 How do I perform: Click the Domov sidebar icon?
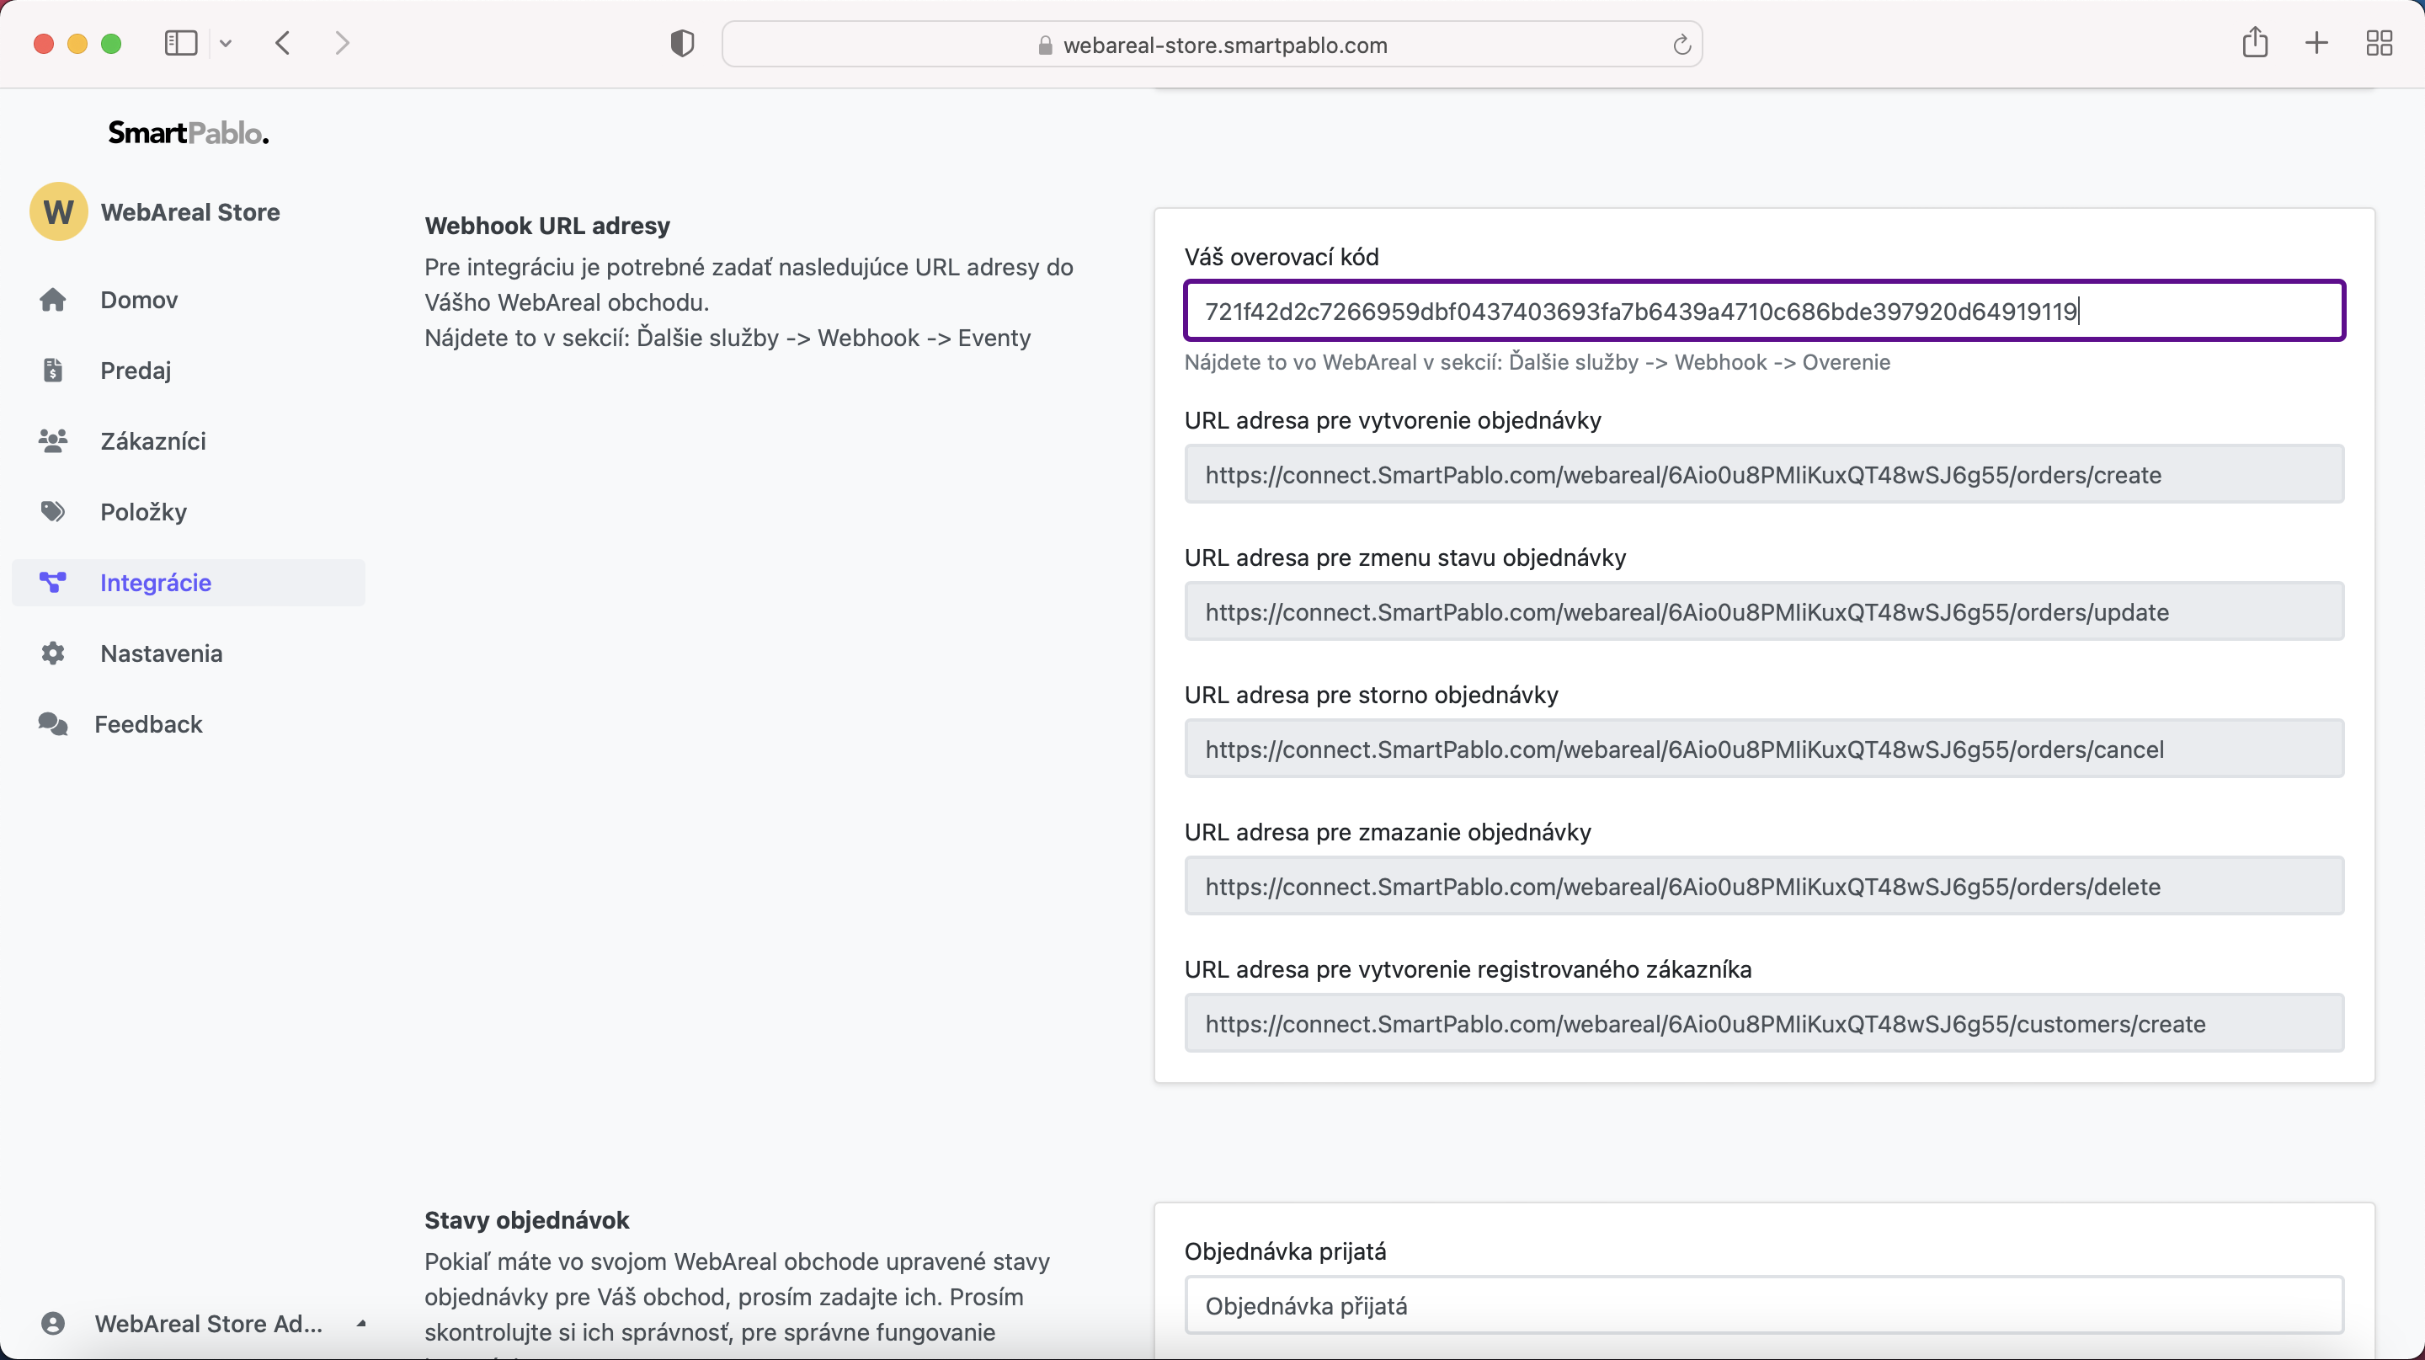coord(51,298)
